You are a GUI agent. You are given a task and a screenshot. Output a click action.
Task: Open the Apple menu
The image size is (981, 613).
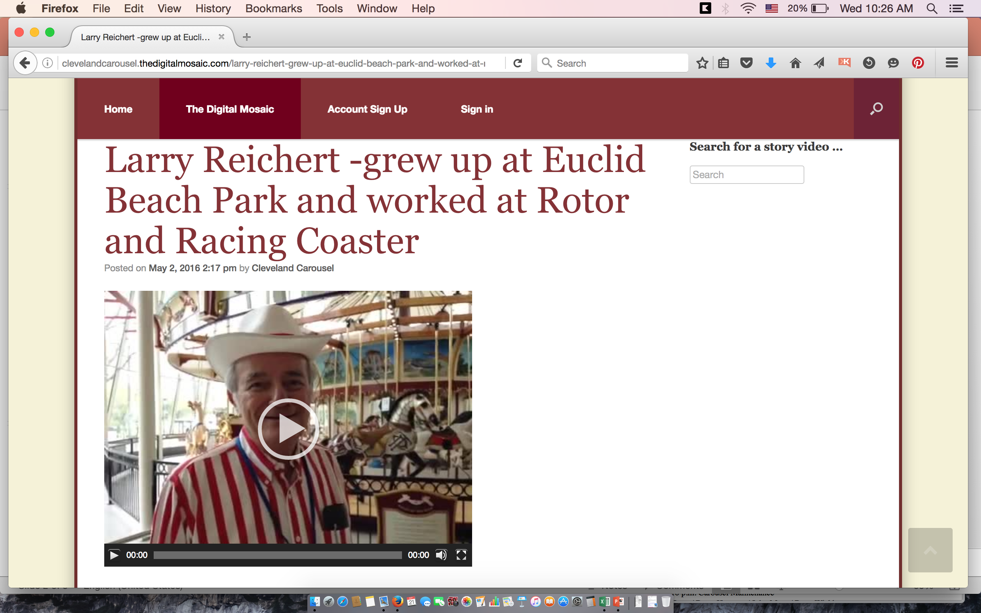click(21, 8)
